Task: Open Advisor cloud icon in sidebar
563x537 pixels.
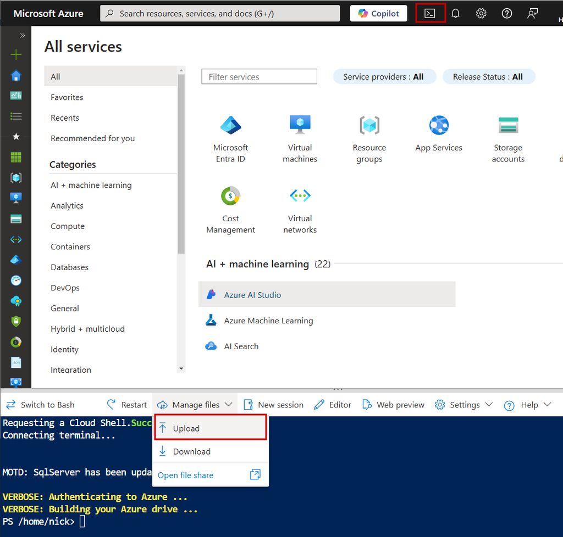Action: point(16,301)
